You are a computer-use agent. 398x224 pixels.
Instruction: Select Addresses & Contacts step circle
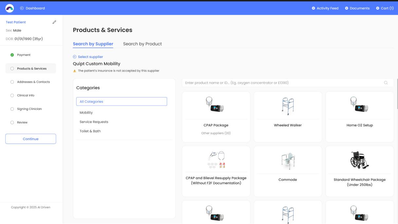coord(12,82)
